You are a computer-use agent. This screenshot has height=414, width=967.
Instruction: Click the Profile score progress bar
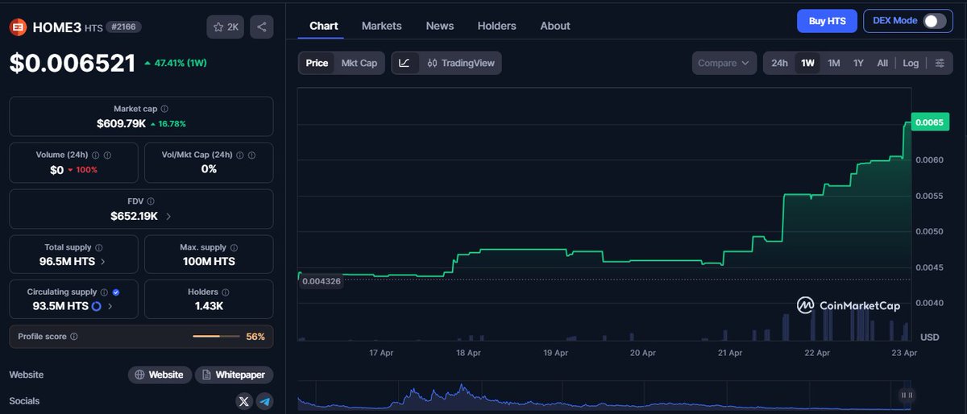[216, 337]
